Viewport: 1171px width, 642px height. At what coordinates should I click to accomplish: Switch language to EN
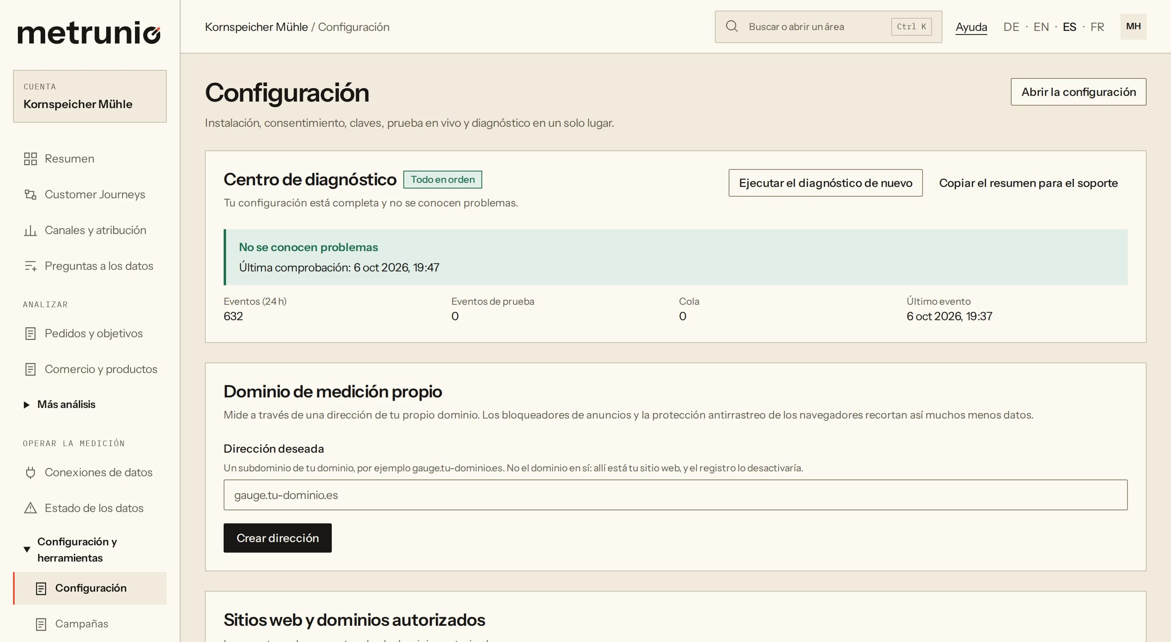(x=1041, y=27)
